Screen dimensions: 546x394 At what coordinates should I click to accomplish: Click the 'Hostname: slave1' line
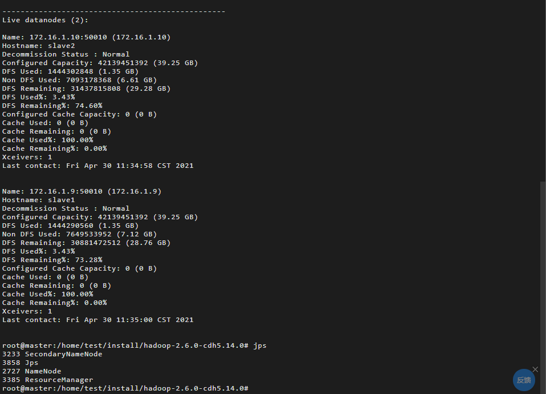pyautogui.click(x=38, y=200)
